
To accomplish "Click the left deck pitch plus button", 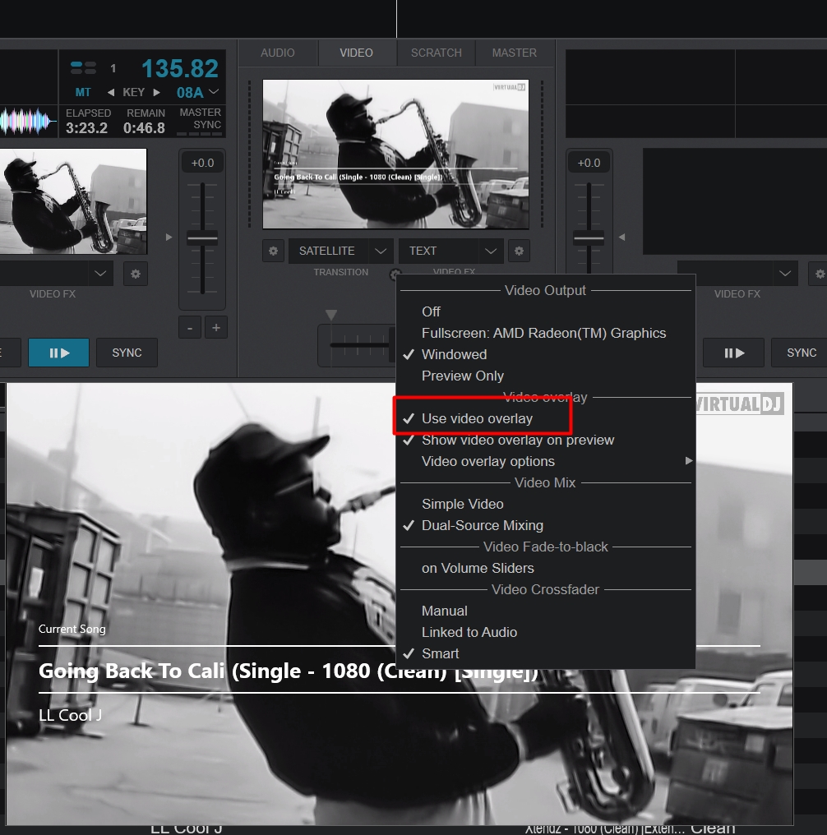I will pos(215,328).
